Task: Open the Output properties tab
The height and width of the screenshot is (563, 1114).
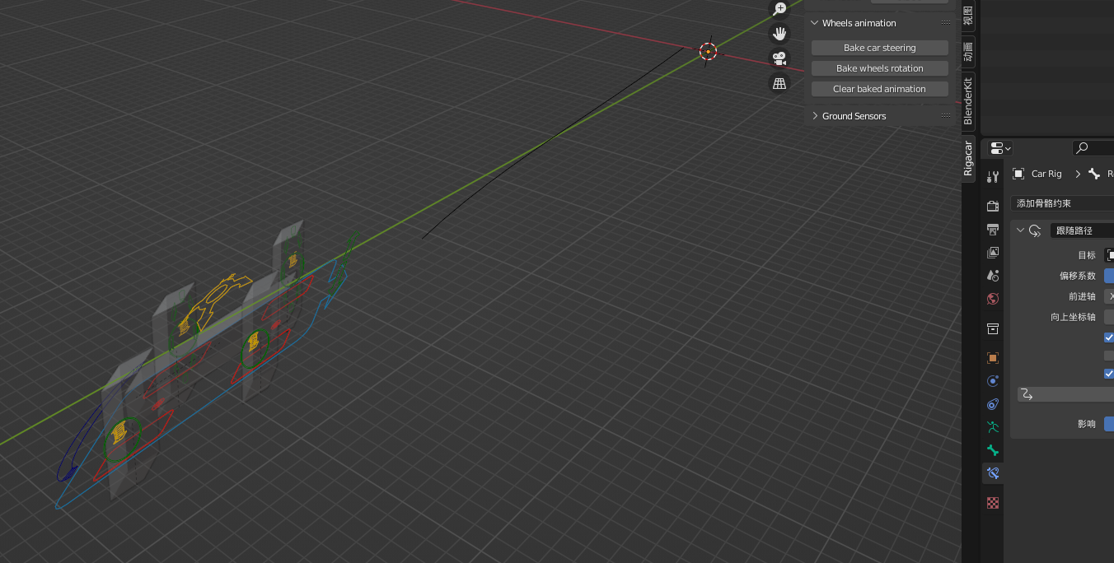Action: pyautogui.click(x=993, y=229)
